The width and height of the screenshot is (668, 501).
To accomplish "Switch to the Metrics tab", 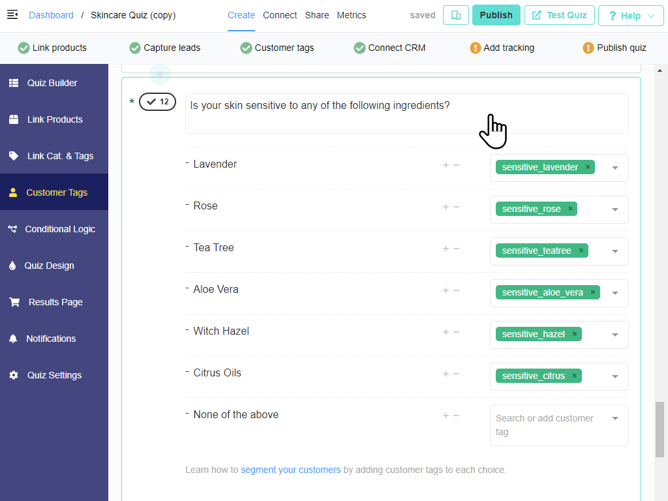I will [352, 16].
